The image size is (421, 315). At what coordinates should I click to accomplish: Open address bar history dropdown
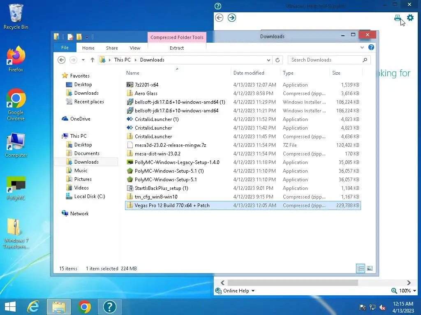tap(268, 60)
